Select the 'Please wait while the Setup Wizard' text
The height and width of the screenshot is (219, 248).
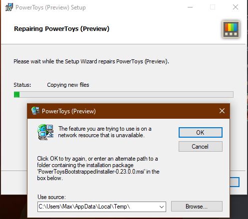click(55, 61)
